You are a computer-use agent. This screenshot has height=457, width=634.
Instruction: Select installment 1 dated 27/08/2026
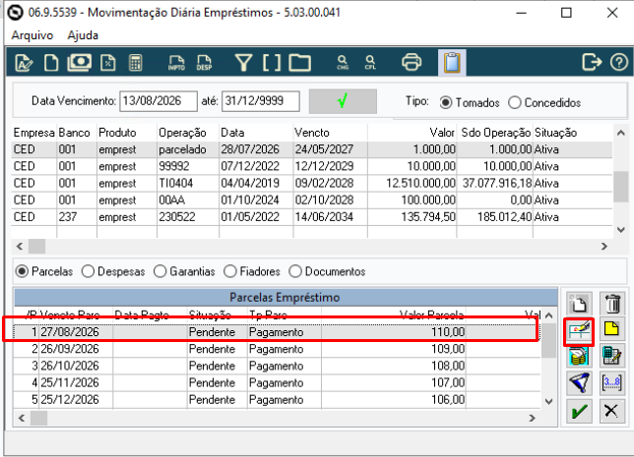click(277, 332)
